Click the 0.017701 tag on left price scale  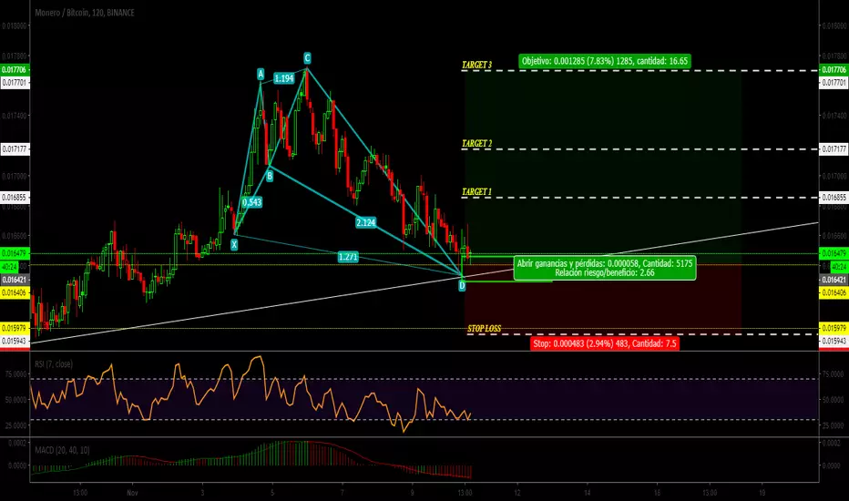[x=15, y=83]
